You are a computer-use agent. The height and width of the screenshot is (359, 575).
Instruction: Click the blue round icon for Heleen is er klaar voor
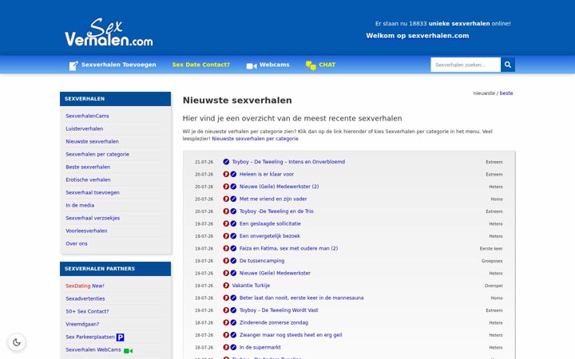coord(233,175)
